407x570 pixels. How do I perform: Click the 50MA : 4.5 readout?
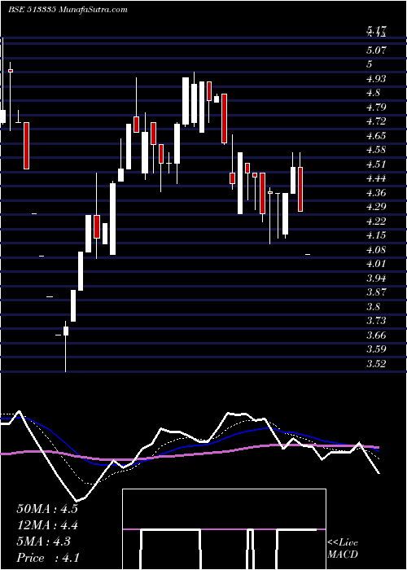point(47,509)
